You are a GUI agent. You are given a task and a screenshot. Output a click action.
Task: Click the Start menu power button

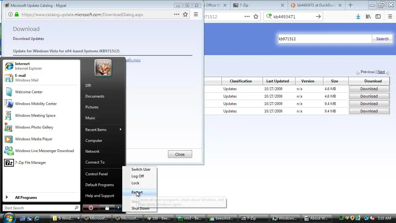pos(91,208)
